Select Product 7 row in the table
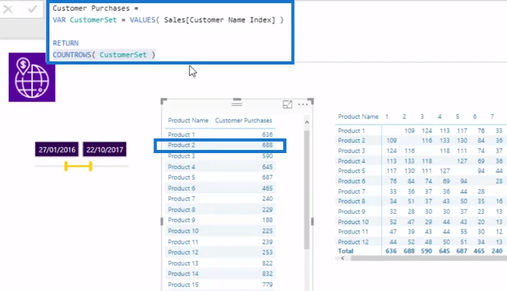Screen dimensions: 507x291 click(220, 199)
